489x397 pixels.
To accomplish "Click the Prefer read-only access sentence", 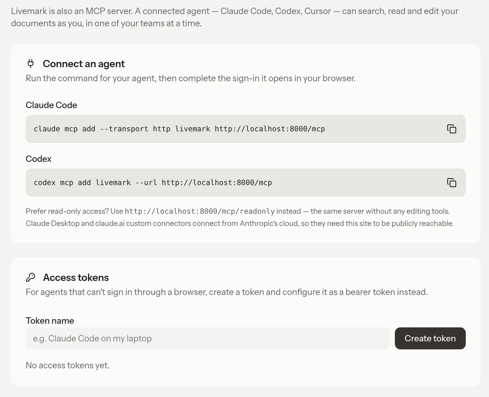I will pos(238,211).
